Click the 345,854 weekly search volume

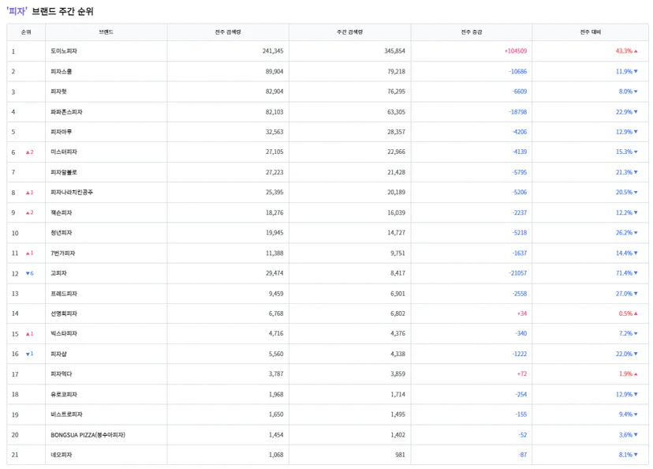[x=395, y=51]
